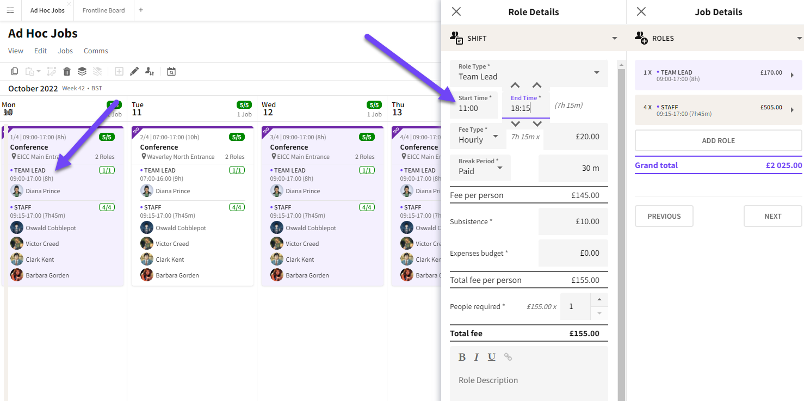
Task: Click the stacked layers icon in the toolbar
Action: point(82,71)
